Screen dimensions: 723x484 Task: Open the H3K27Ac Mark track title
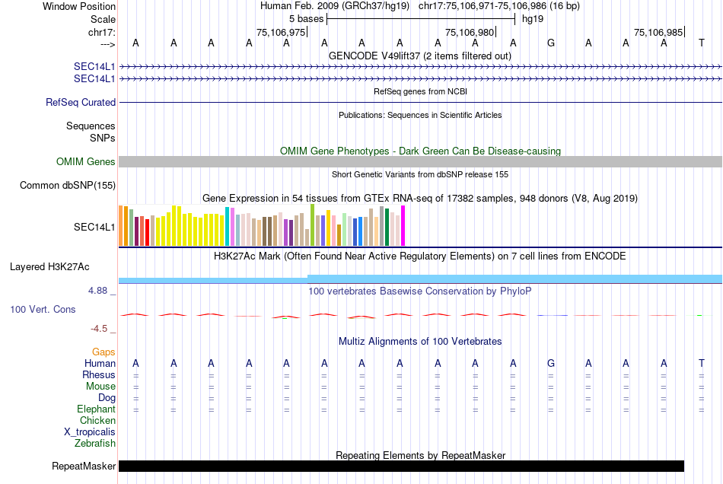(420, 256)
